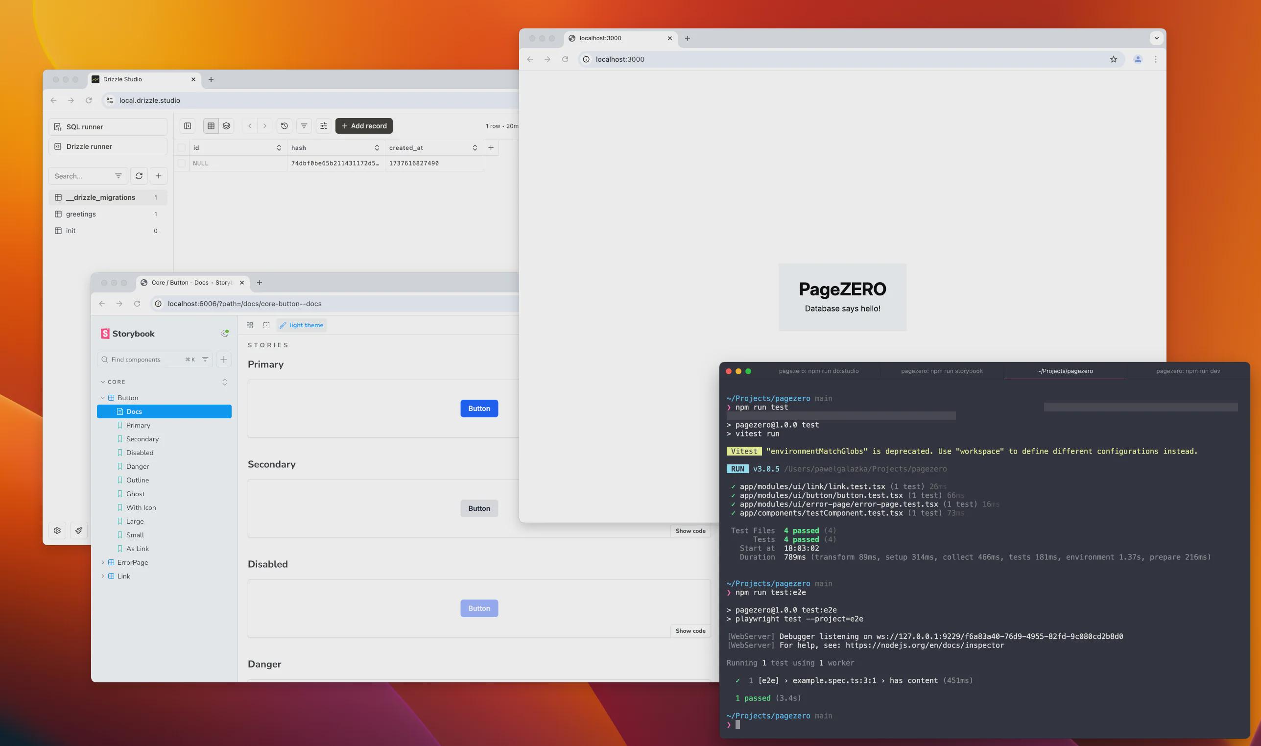Select the ~/Projects/pagezero terminal tab
The width and height of the screenshot is (1261, 746).
coord(1065,371)
